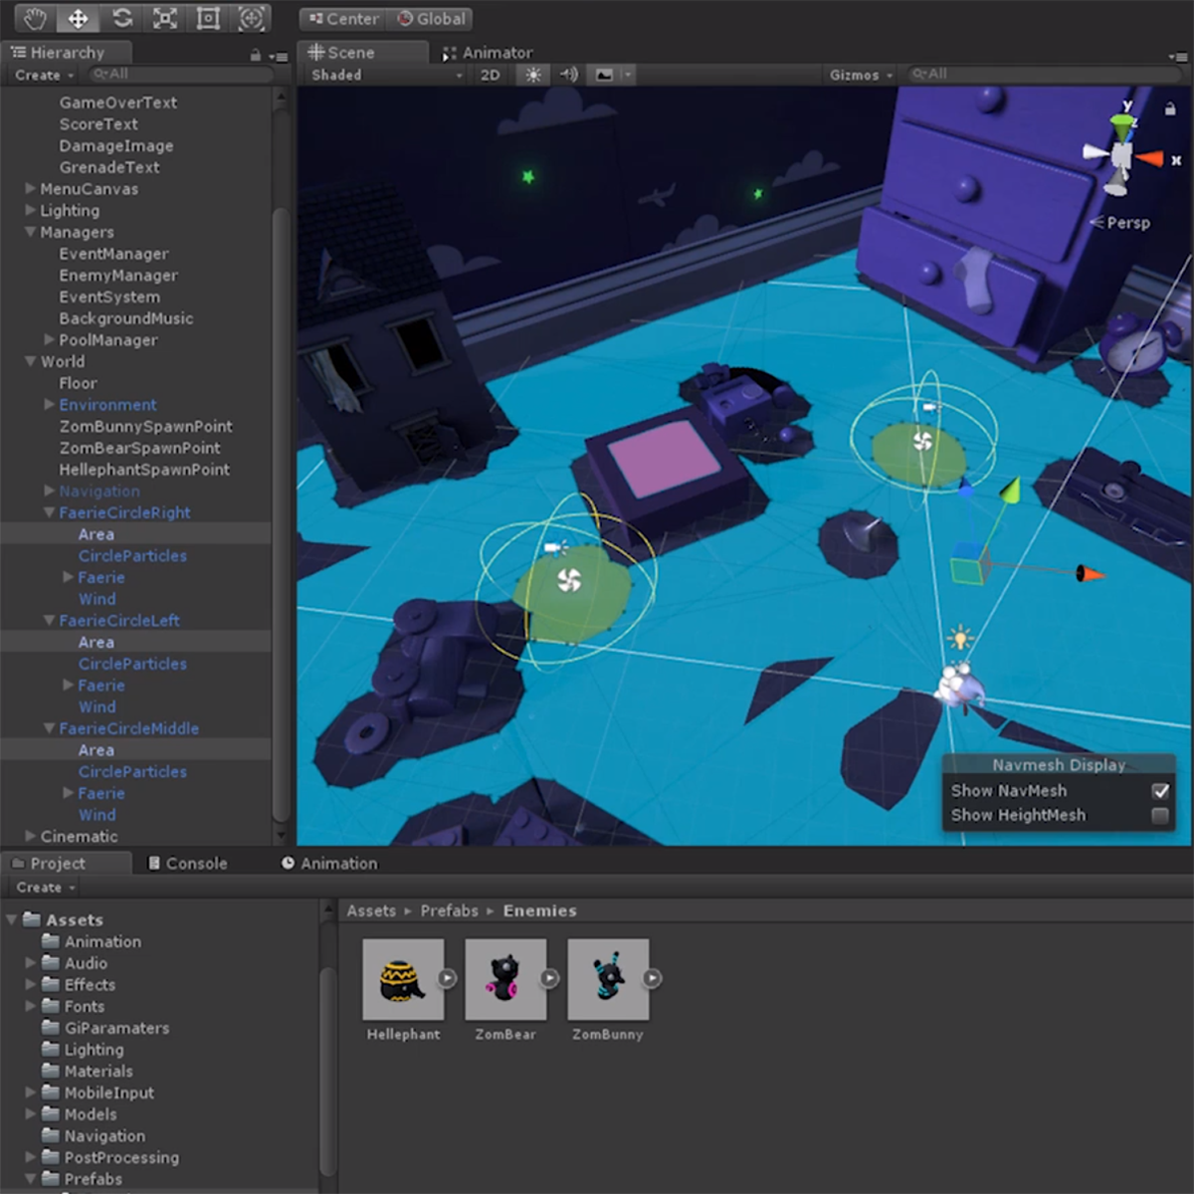Expand the Cinematic object
The height and width of the screenshot is (1194, 1194).
(30, 836)
